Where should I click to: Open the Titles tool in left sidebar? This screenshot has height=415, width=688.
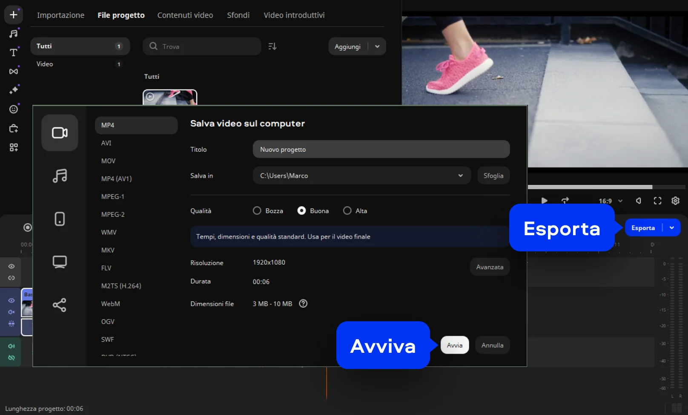[14, 52]
